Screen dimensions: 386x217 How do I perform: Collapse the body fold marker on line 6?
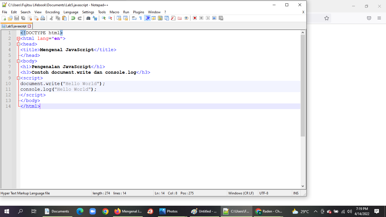pyautogui.click(x=18, y=61)
